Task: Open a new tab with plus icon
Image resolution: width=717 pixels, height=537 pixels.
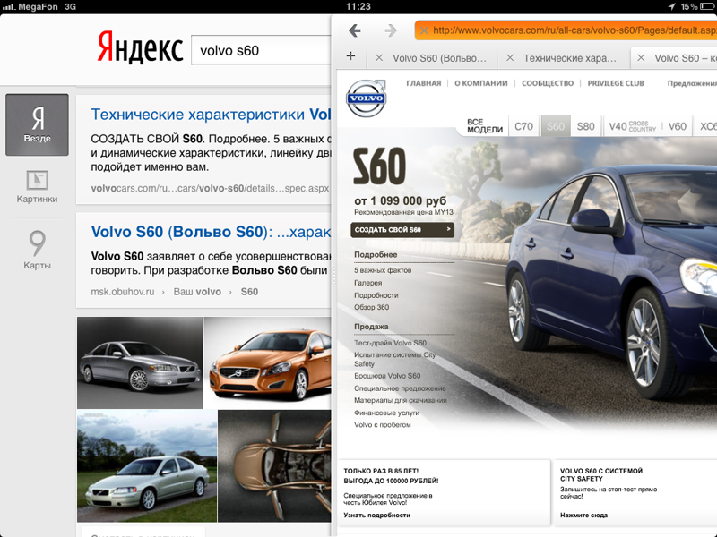Action: point(350,55)
